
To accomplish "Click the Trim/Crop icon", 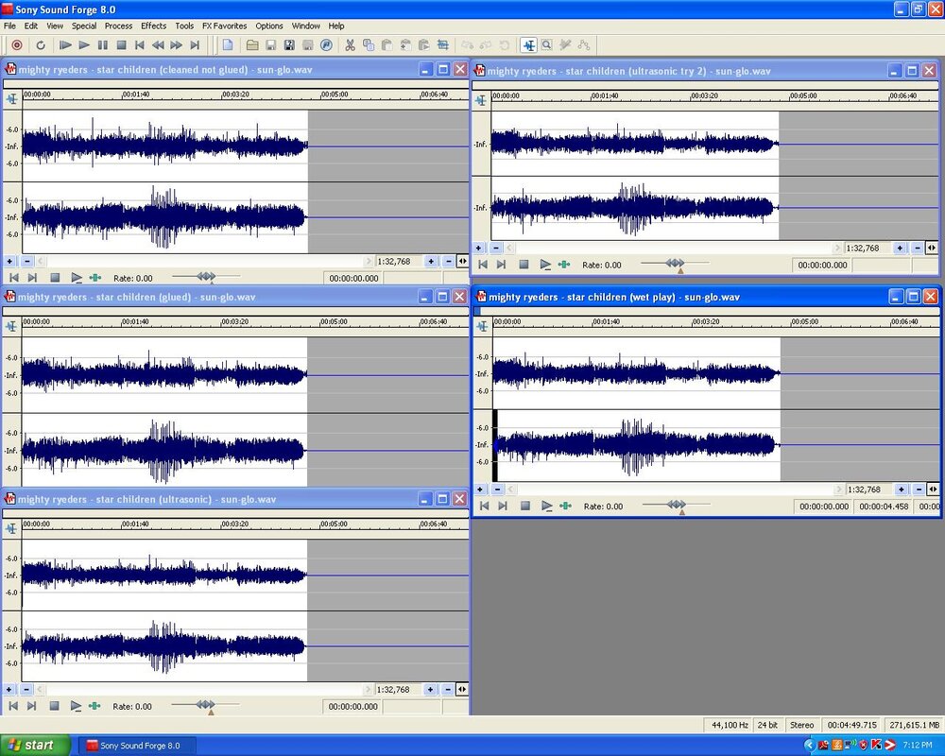I will (x=443, y=45).
